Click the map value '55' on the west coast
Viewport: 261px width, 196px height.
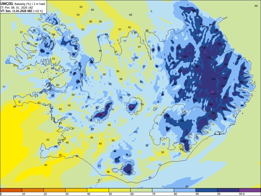coord(60,123)
